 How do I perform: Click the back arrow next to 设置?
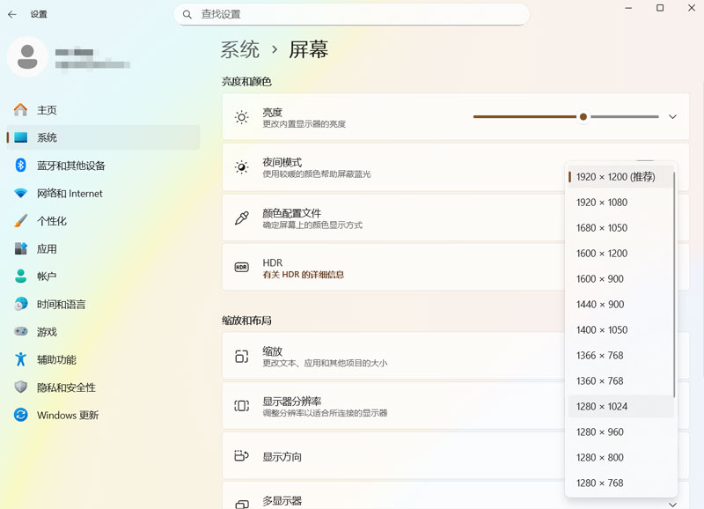click(12, 14)
